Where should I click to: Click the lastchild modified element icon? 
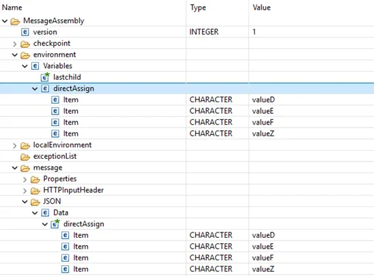tap(45, 77)
